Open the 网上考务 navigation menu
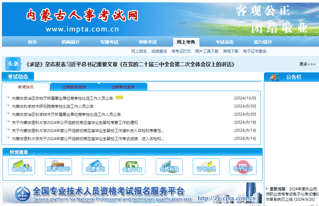 [x=186, y=42]
